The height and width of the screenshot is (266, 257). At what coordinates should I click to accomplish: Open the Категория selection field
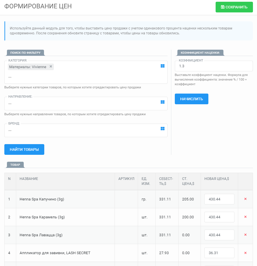tap(86, 72)
